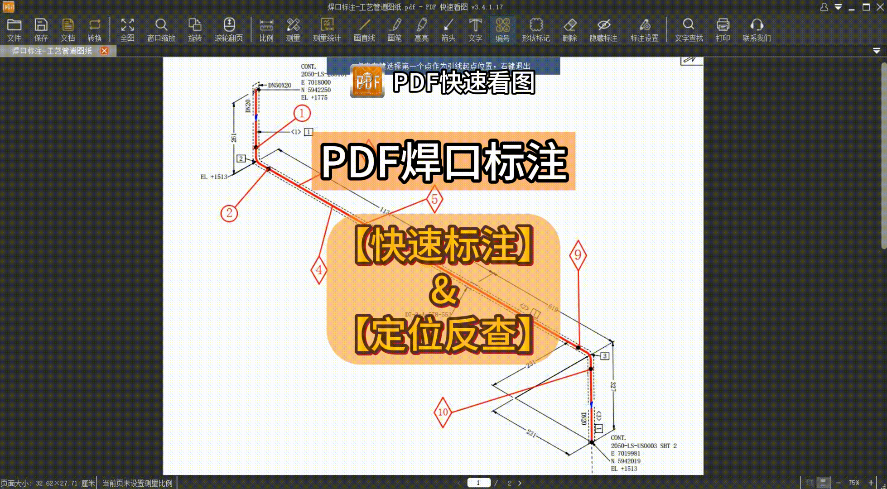Image resolution: width=887 pixels, height=489 pixels.
Task: Zoom in with plus button
Action: pos(871,483)
